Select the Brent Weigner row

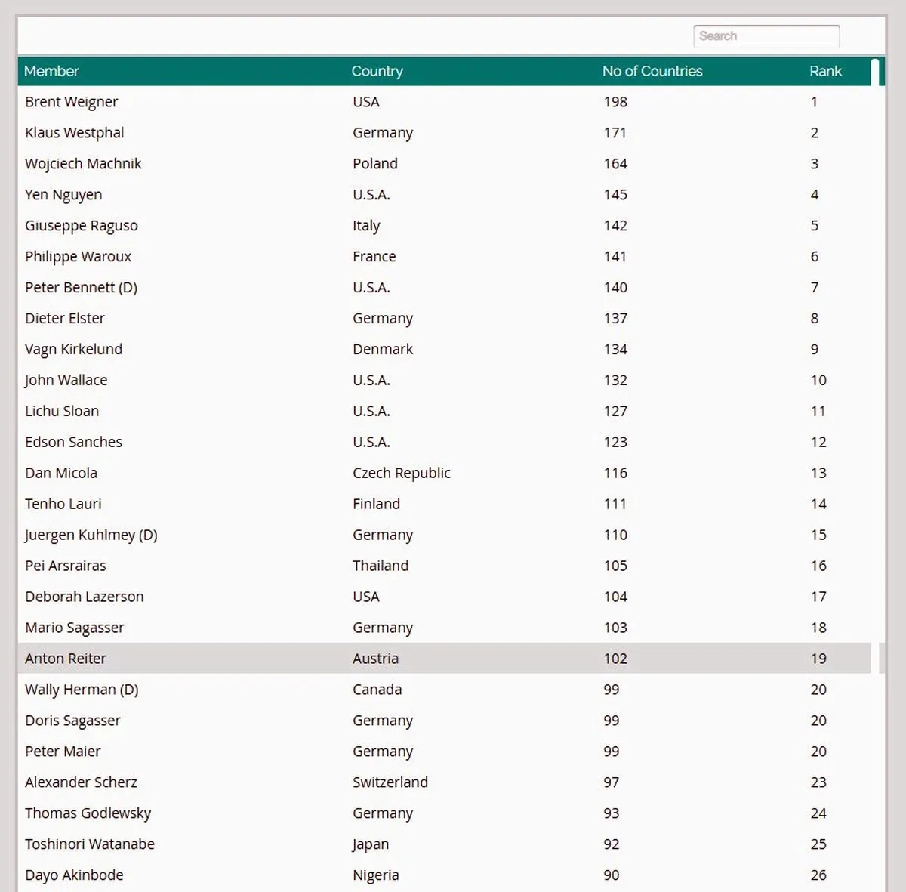(x=71, y=102)
